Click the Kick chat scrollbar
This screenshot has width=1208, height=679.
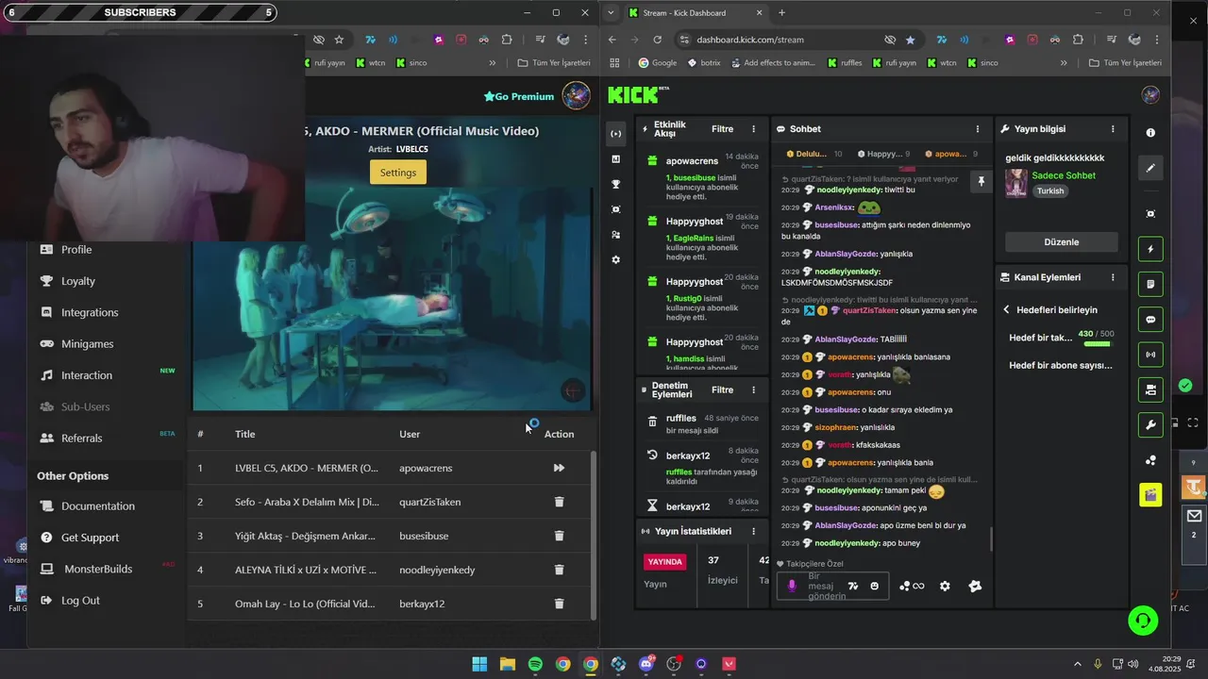(x=990, y=539)
